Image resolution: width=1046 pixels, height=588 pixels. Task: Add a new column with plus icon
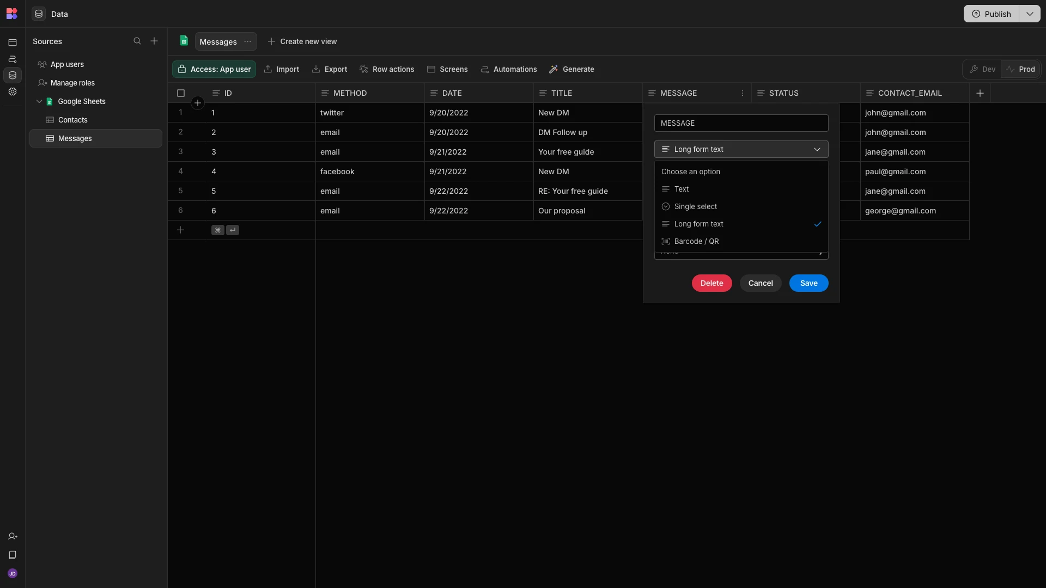coord(980,93)
